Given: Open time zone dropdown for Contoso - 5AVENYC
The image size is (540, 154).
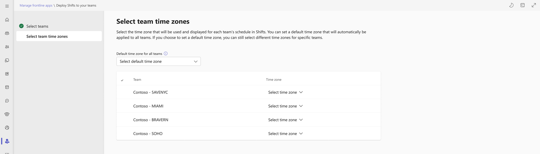Looking at the screenshot, I should 285,92.
